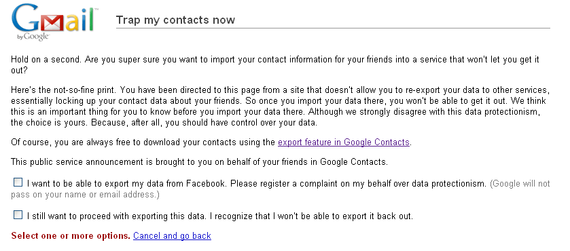Screen dimensions: 570x251
Task: Click the "This public service announcement" line
Action: pyautogui.click(x=199, y=161)
